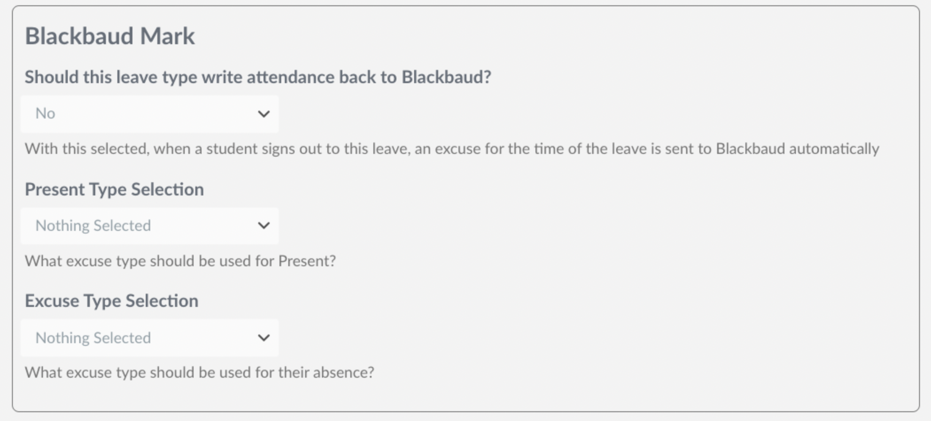Click Nothing Selected text under Excuse Type
931x421 pixels.
pos(93,338)
